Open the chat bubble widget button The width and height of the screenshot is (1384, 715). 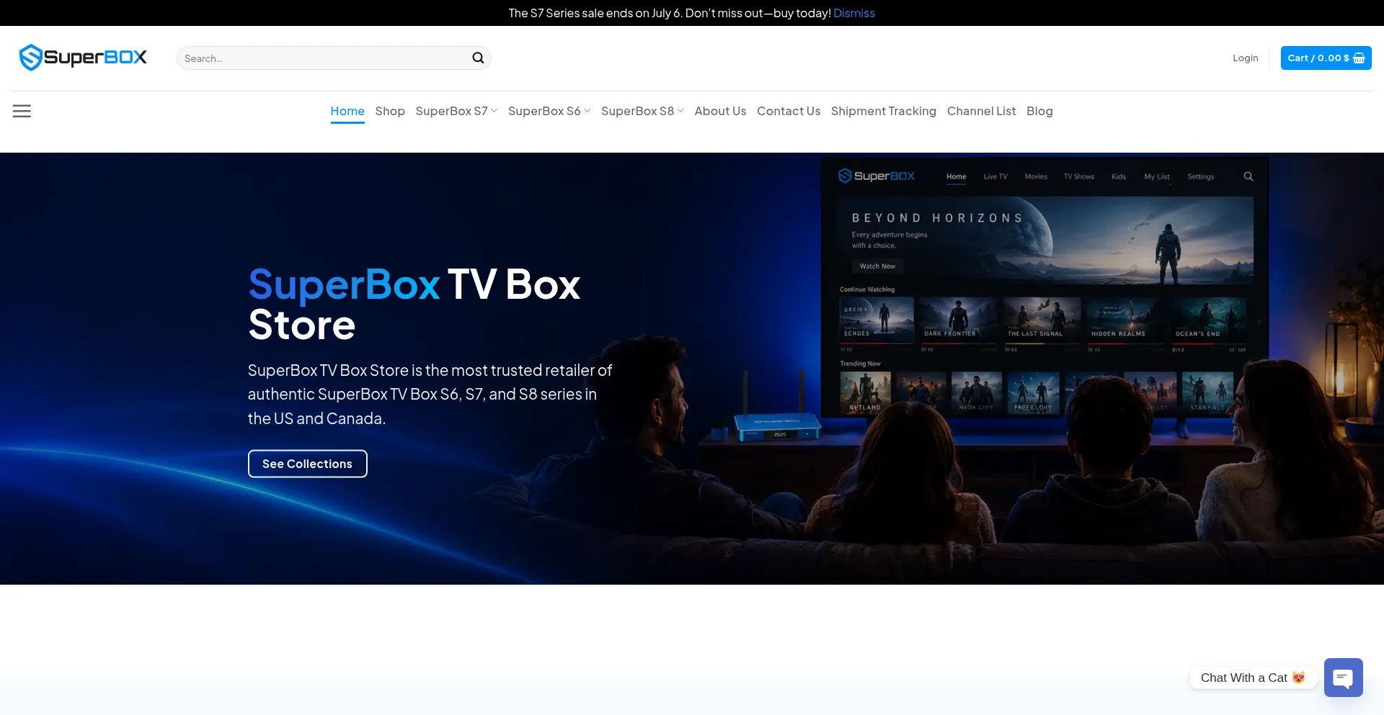pos(1343,678)
